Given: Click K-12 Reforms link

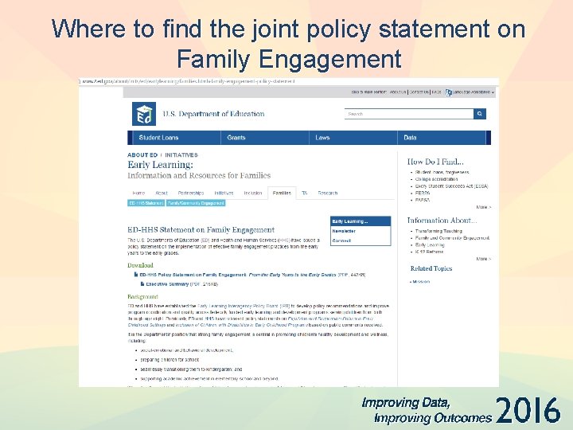Looking at the screenshot, I should tap(429, 252).
